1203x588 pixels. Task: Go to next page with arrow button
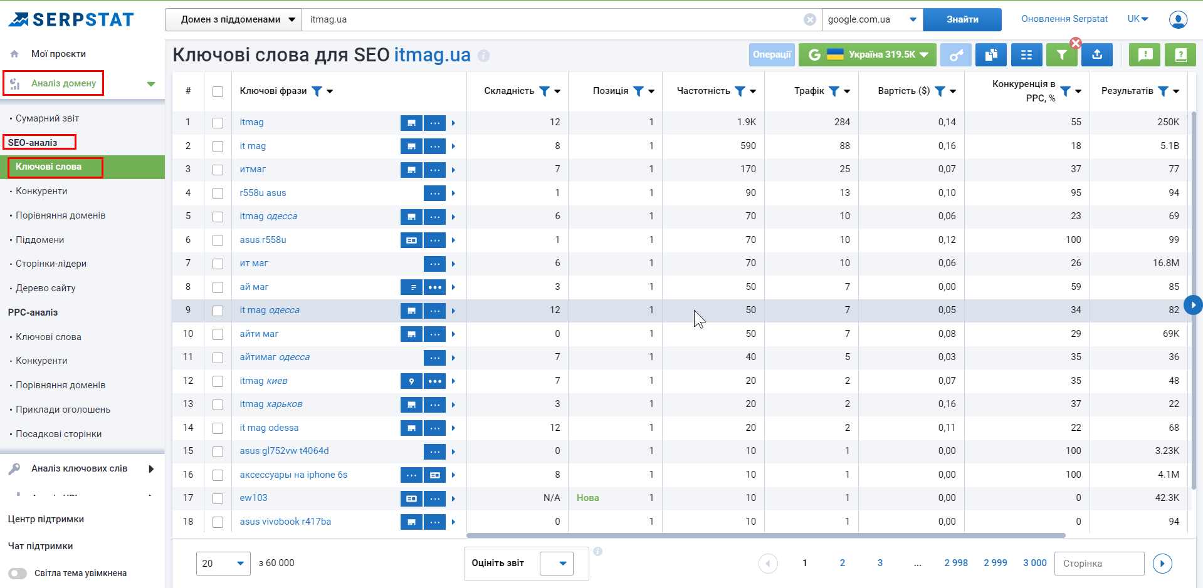coord(1162,564)
